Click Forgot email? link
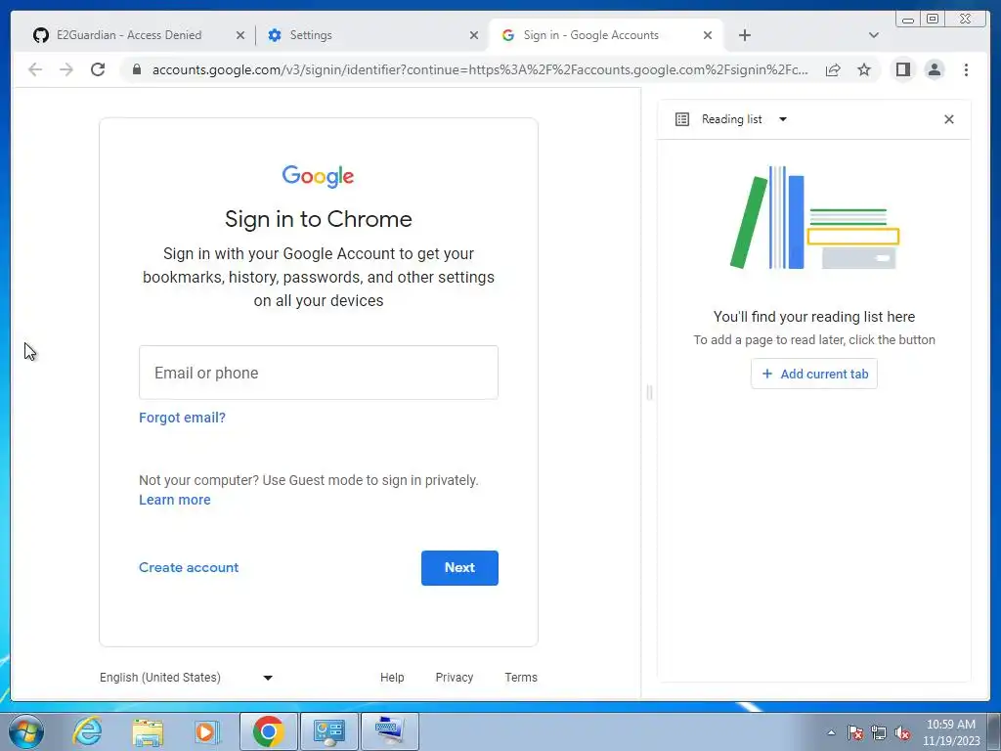The height and width of the screenshot is (751, 1001). (182, 418)
